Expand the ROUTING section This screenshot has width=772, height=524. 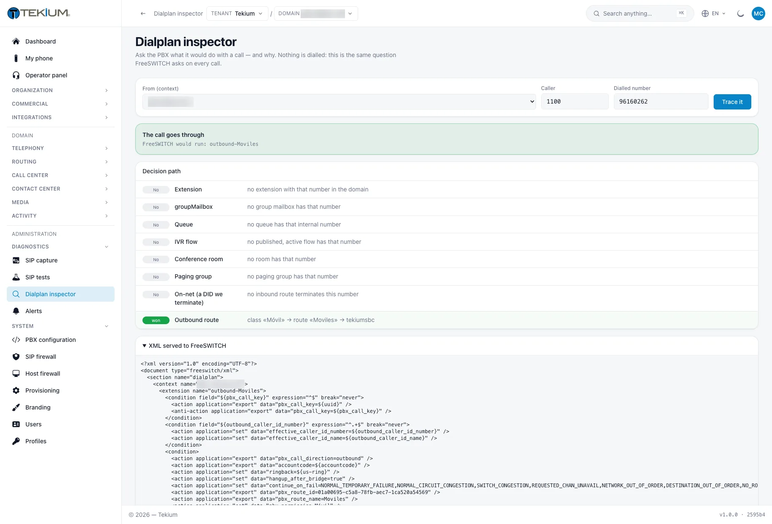(x=60, y=162)
